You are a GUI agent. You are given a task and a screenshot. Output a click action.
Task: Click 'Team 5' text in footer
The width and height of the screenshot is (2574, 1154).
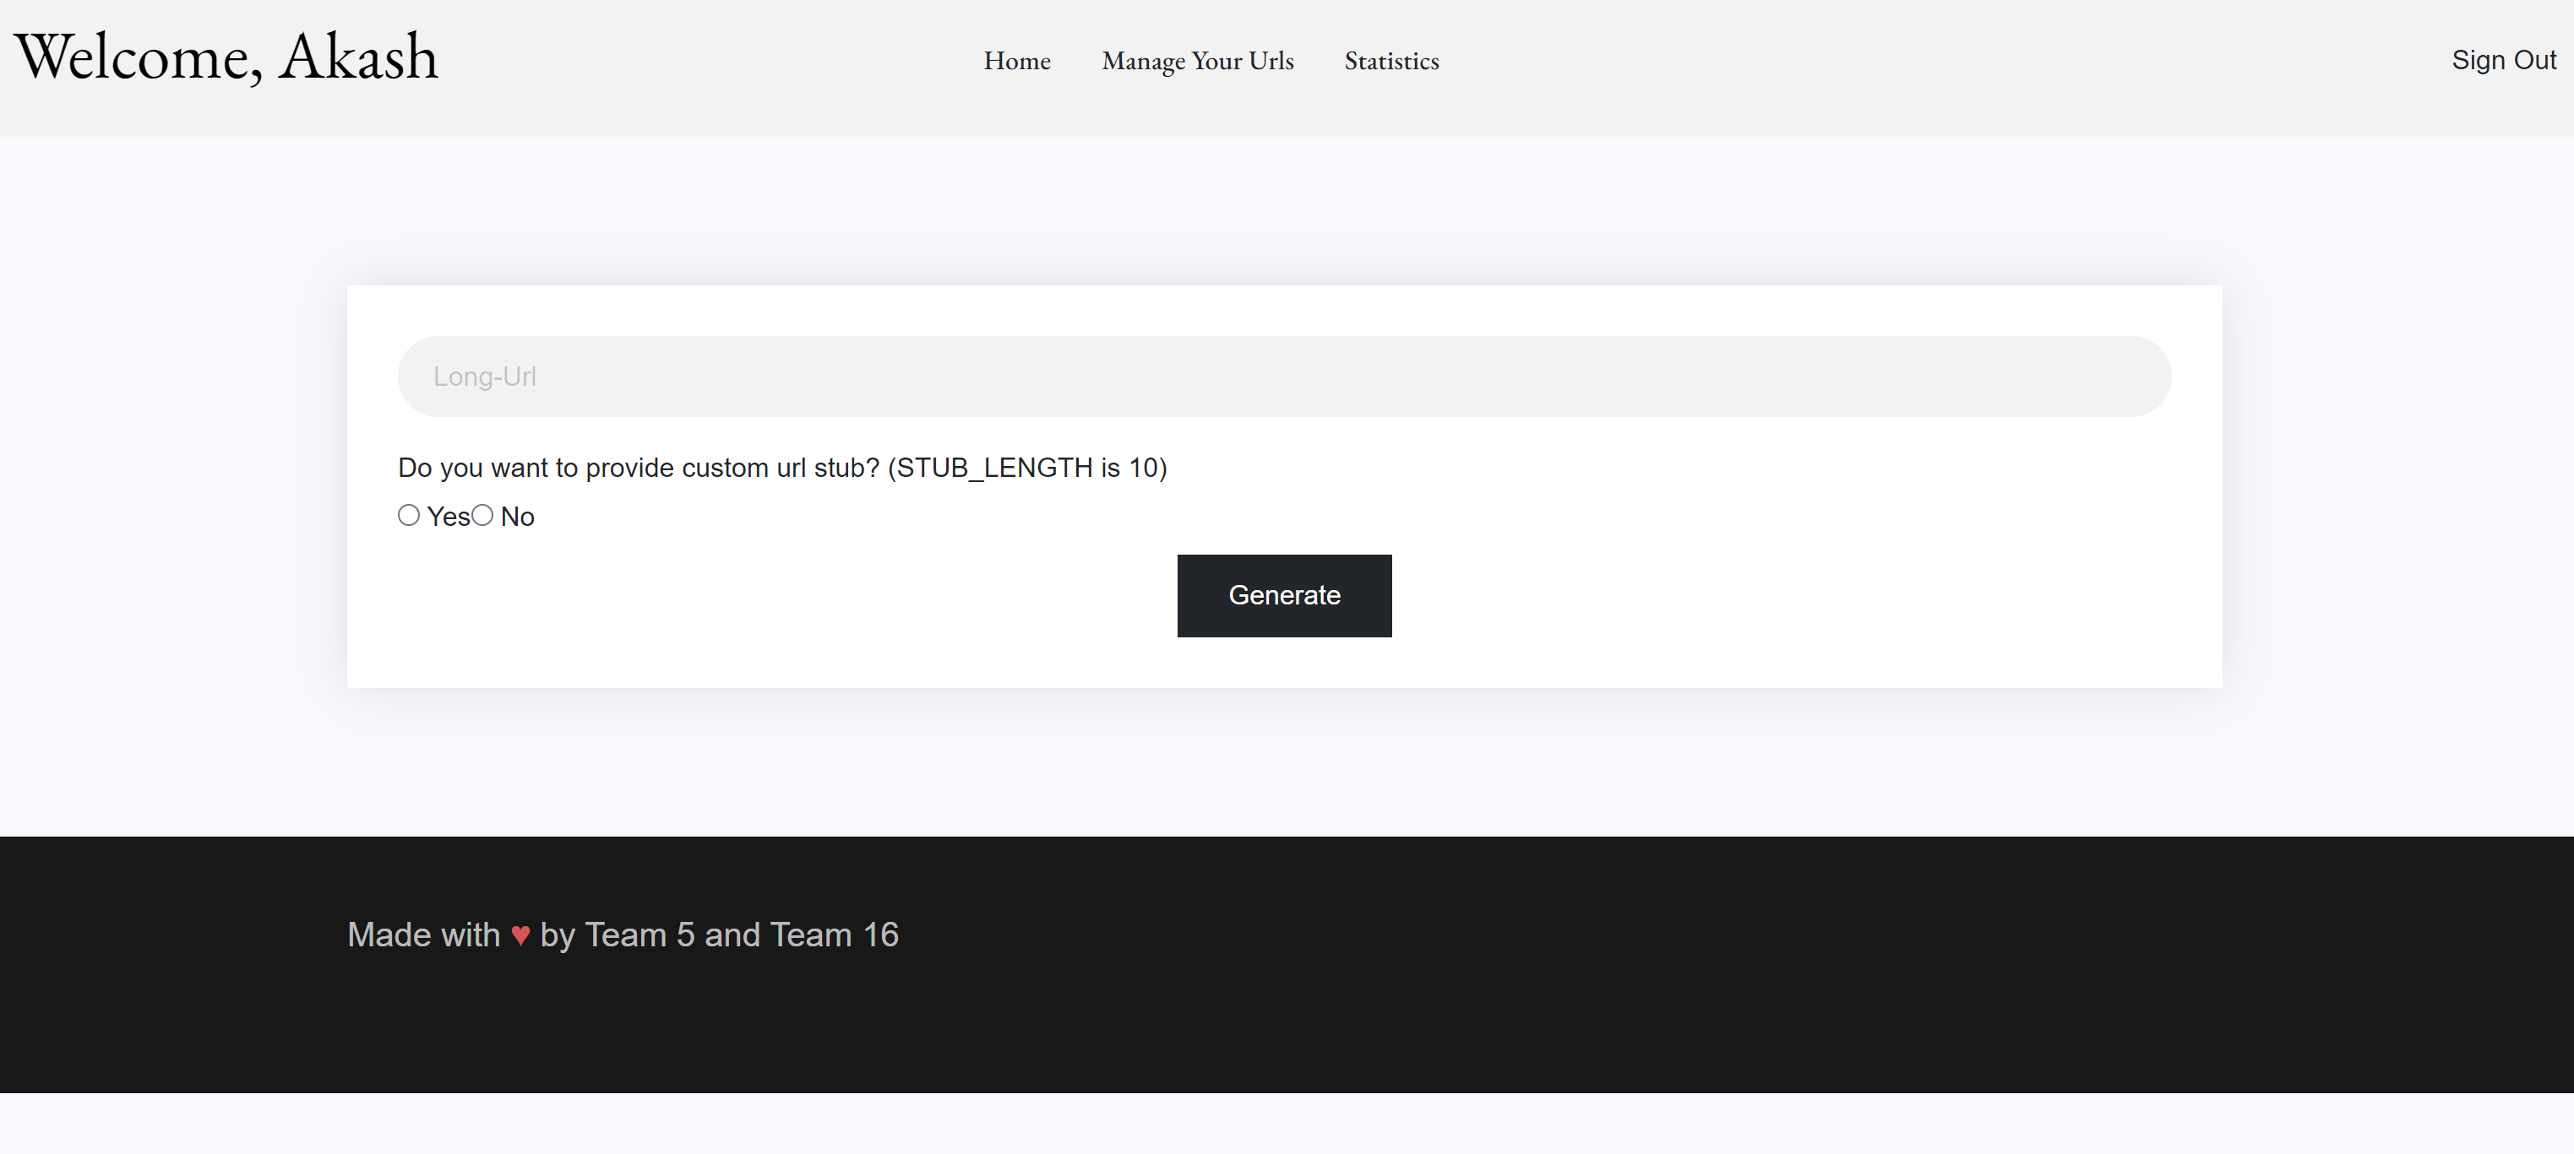pyautogui.click(x=639, y=935)
